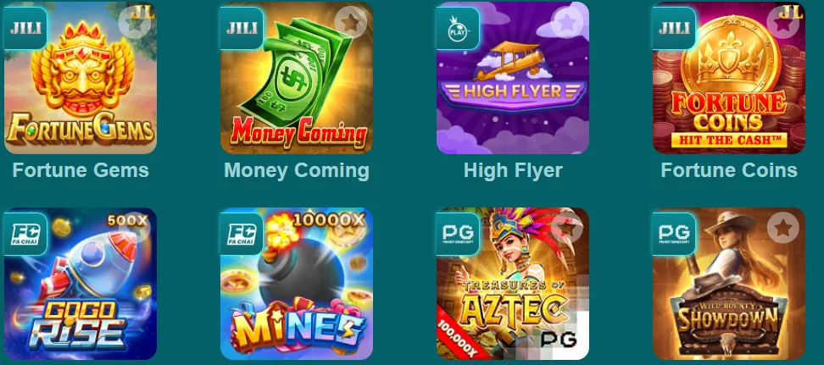Click the star icon on Fortune Coins

point(783,22)
